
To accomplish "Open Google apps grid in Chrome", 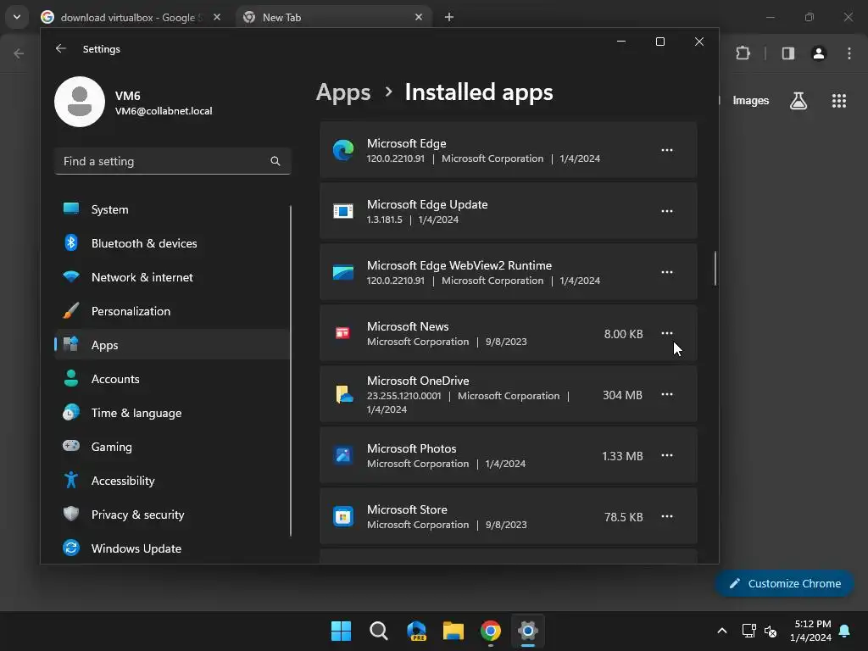I will coord(839,101).
